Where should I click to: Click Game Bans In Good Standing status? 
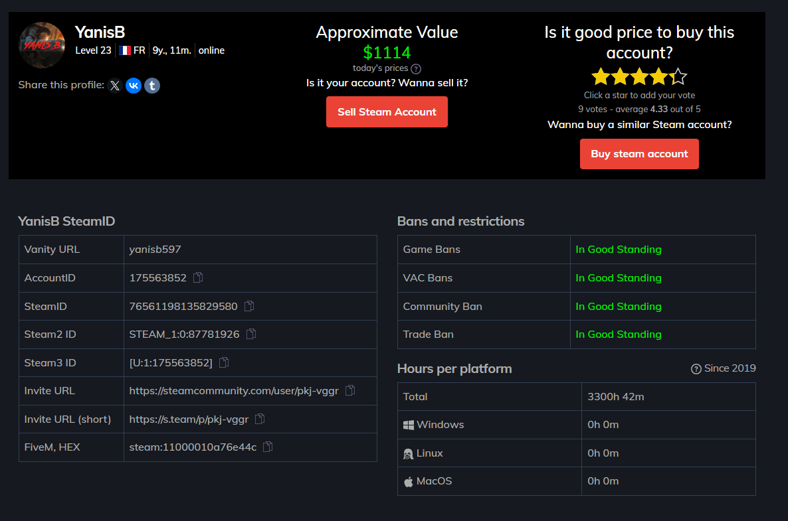(x=619, y=250)
